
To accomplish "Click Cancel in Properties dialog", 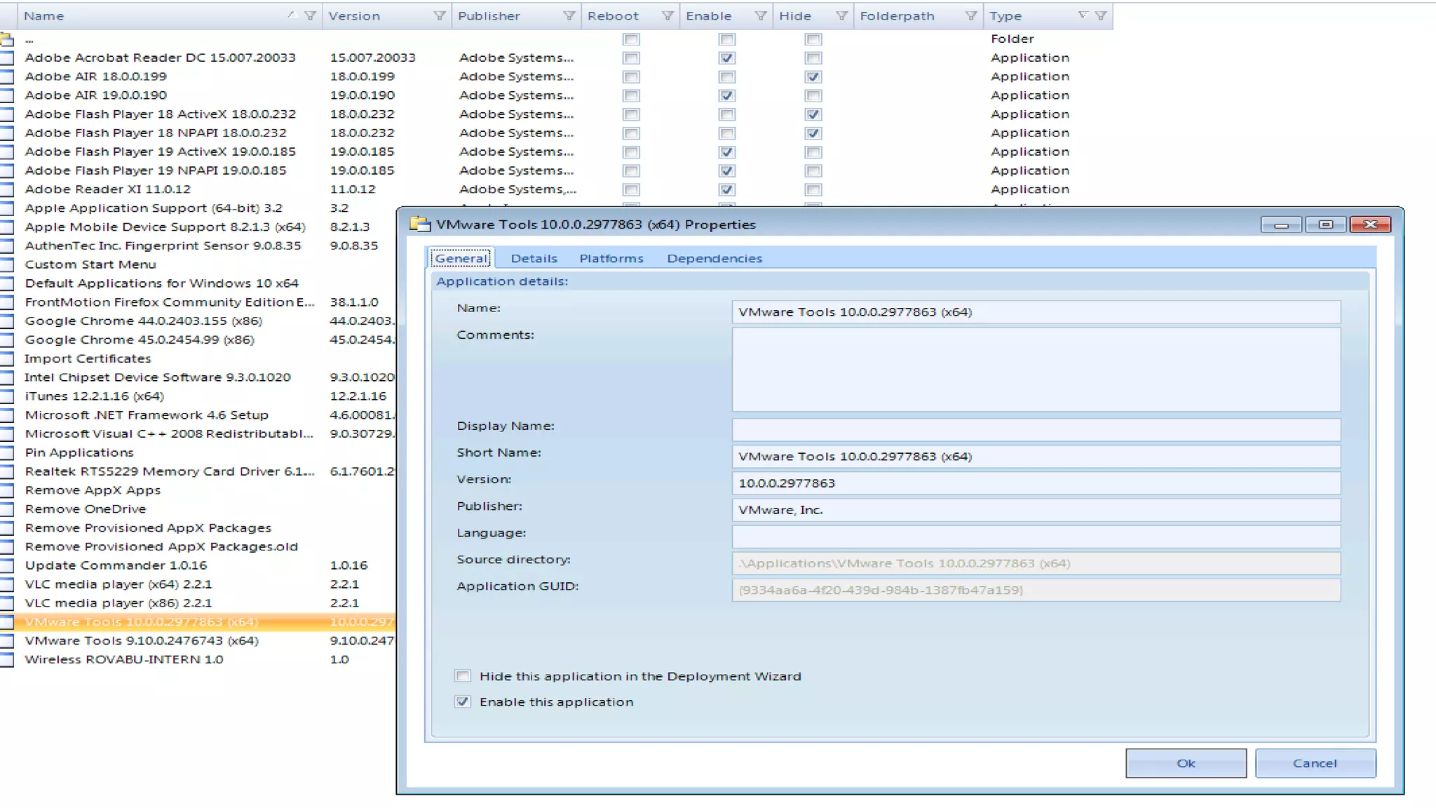I will 1315,763.
